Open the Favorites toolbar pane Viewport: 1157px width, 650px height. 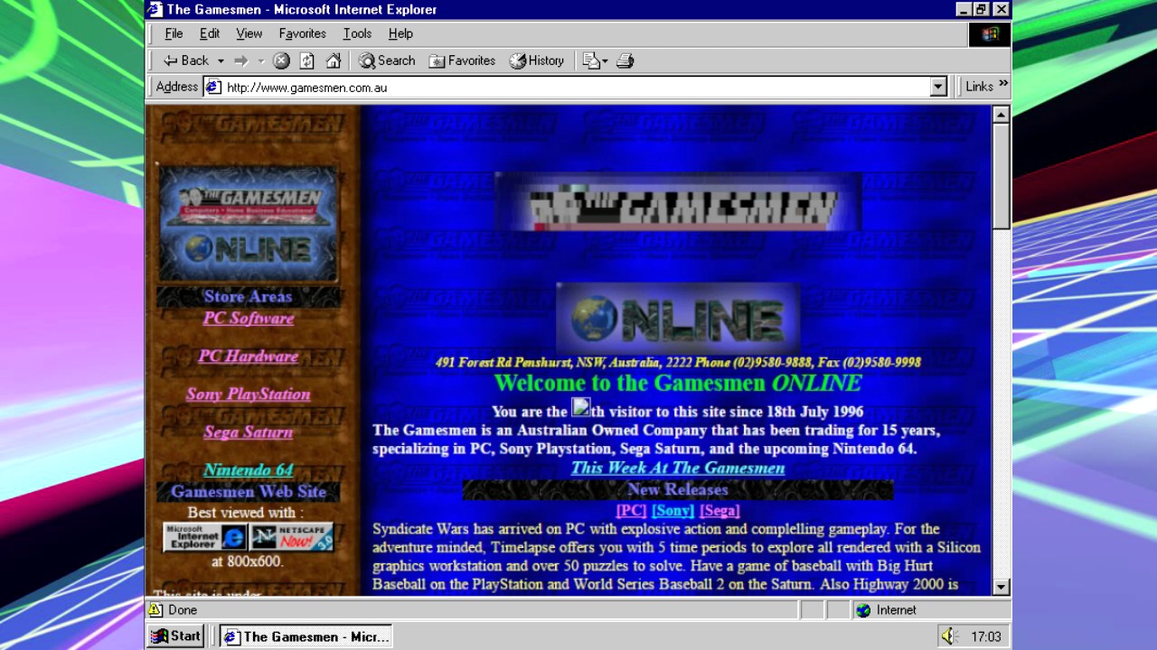(462, 60)
